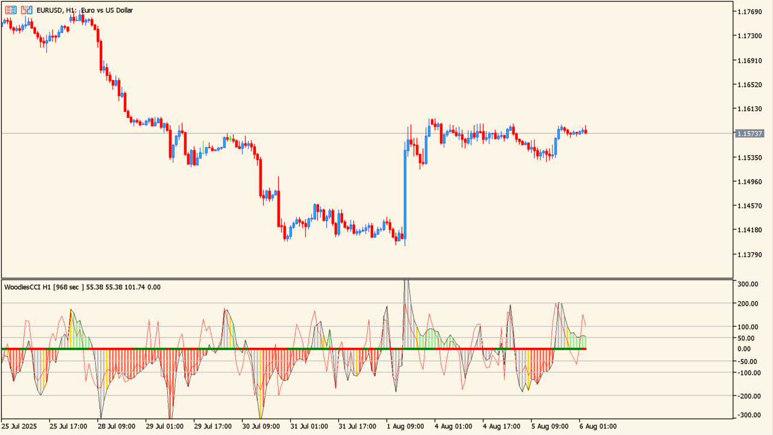The width and height of the screenshot is (773, 435).
Task: Click the EURUSD, H1 chart title
Action: click(84, 10)
